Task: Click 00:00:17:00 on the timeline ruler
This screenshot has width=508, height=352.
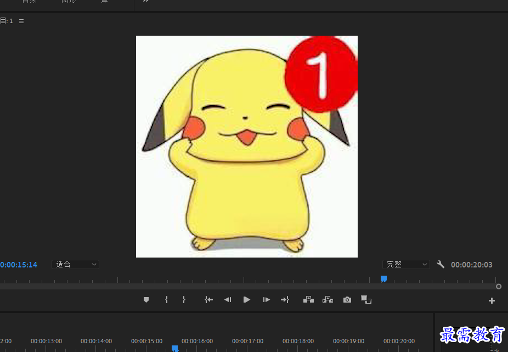Action: (247, 342)
